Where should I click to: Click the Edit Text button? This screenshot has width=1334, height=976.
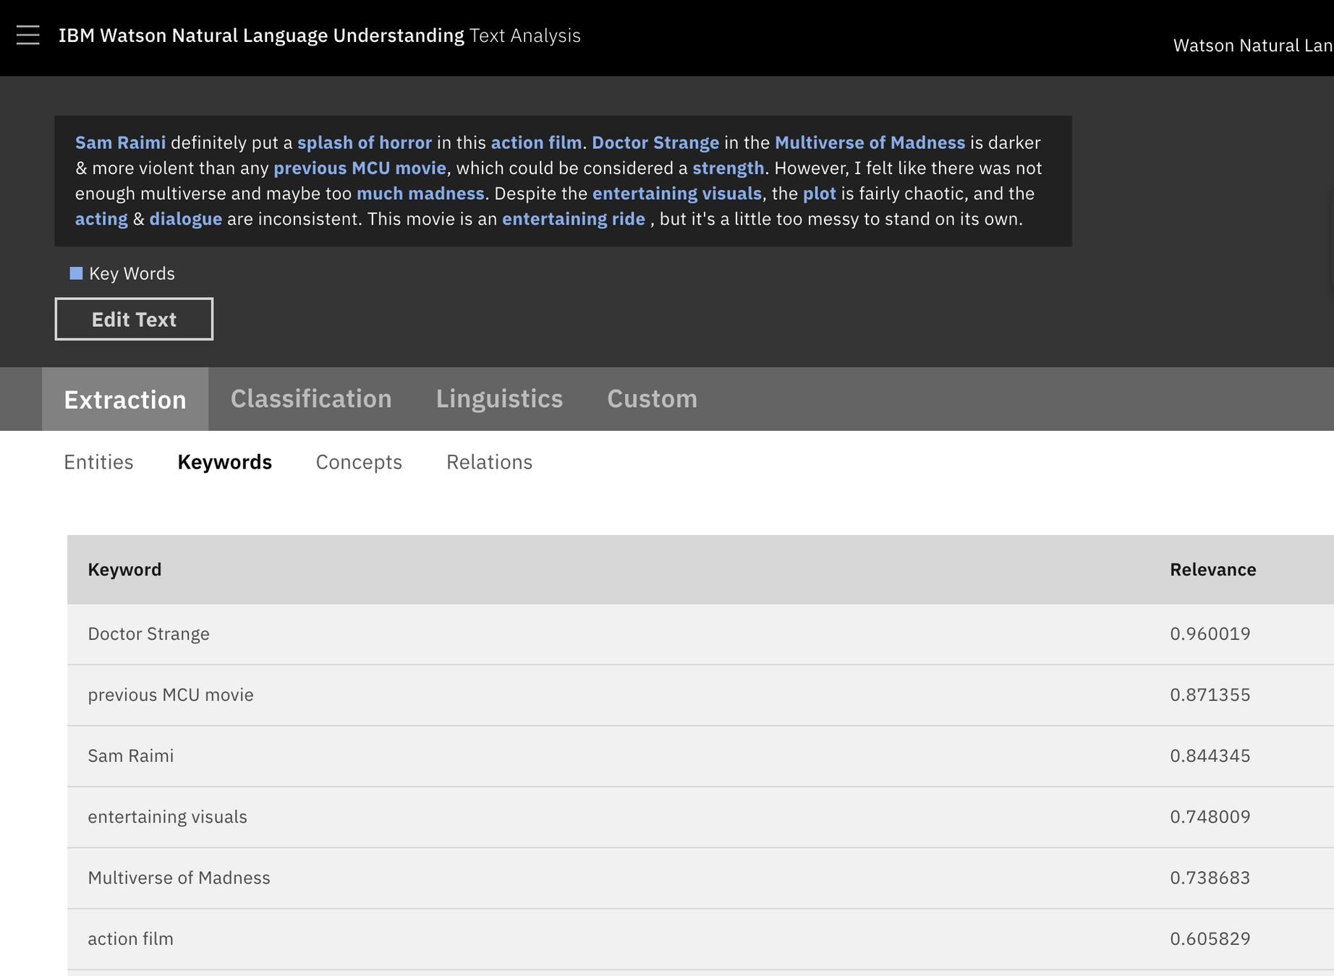[134, 319]
